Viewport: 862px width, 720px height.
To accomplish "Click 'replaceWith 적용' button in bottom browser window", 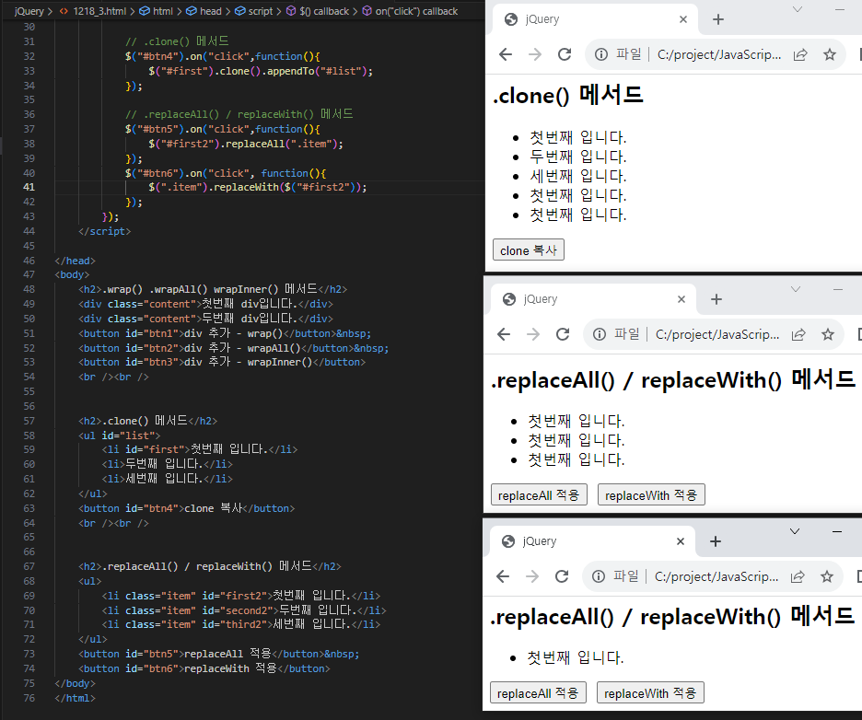I will click(650, 692).
